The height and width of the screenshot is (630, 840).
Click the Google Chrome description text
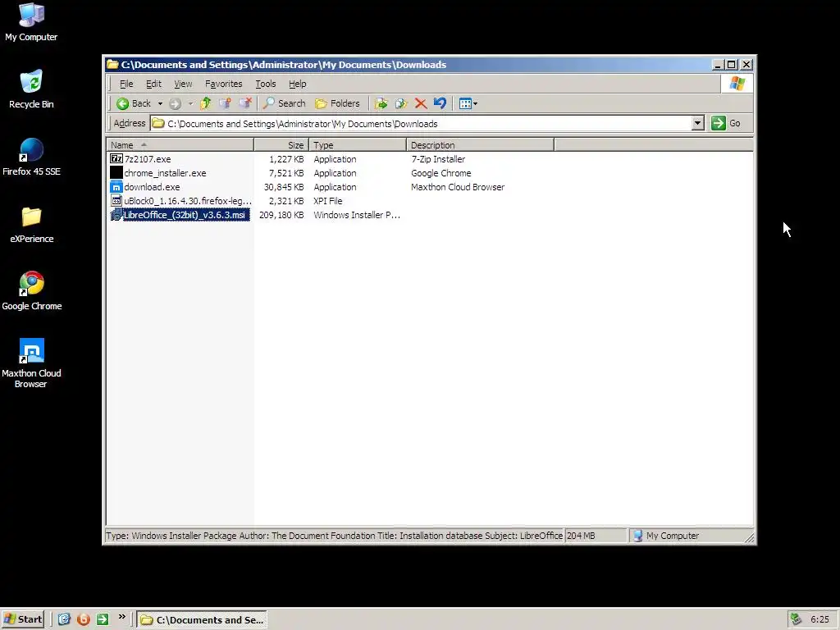441,173
